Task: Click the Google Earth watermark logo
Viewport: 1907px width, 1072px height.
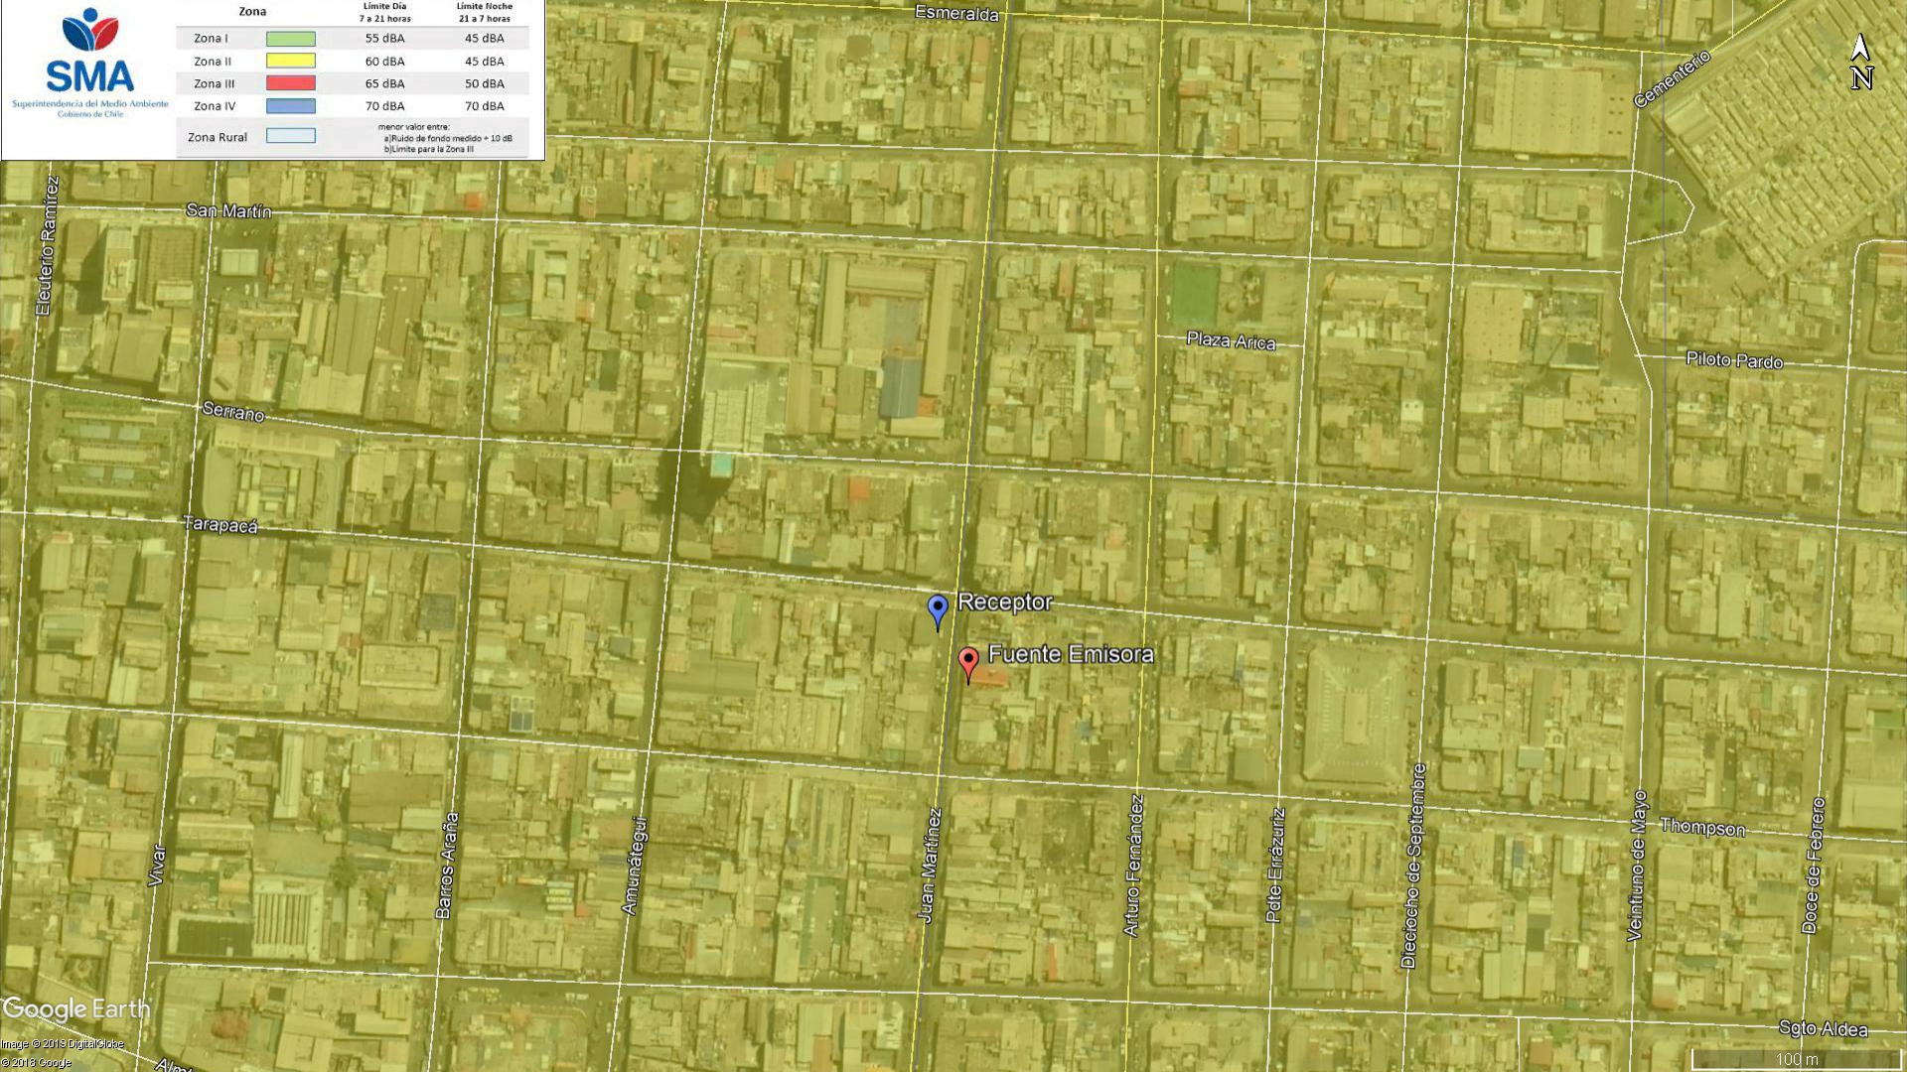Action: click(x=75, y=1009)
